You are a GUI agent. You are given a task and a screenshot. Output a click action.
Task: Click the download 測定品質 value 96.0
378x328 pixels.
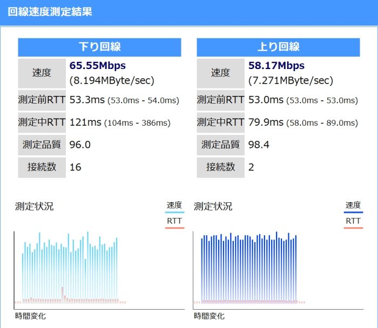(x=80, y=145)
